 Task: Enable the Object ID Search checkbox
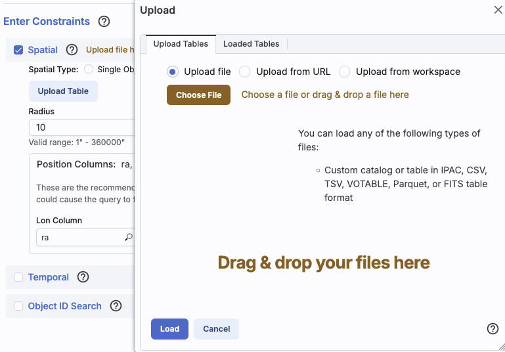(18, 306)
